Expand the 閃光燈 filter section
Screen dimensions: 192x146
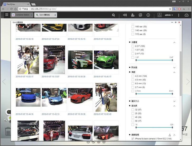(x=174, y=68)
